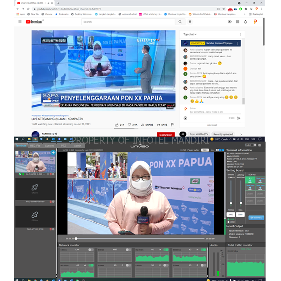Dislike the video showing 3.9K dislikes

132,125
